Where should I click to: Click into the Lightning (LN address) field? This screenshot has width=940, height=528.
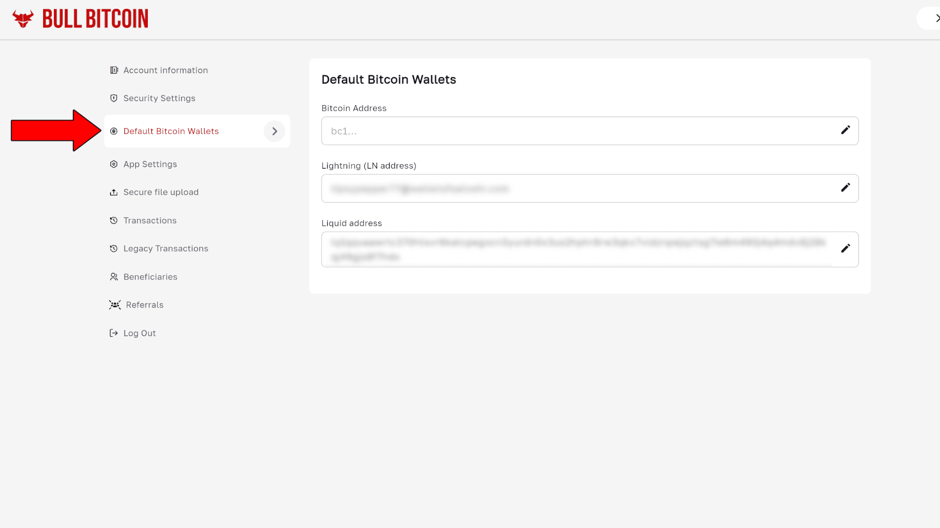pos(590,189)
